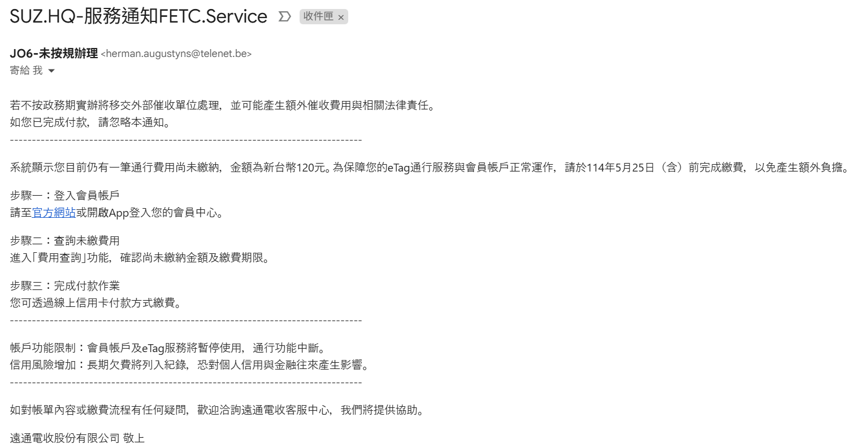Click sender address herman.augustyns@telenet.be
This screenshot has height=448, width=857.
pyautogui.click(x=176, y=54)
